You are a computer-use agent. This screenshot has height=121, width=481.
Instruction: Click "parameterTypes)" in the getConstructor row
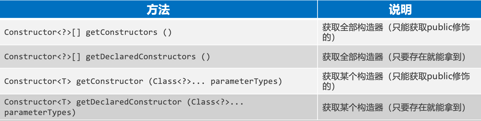(246, 81)
